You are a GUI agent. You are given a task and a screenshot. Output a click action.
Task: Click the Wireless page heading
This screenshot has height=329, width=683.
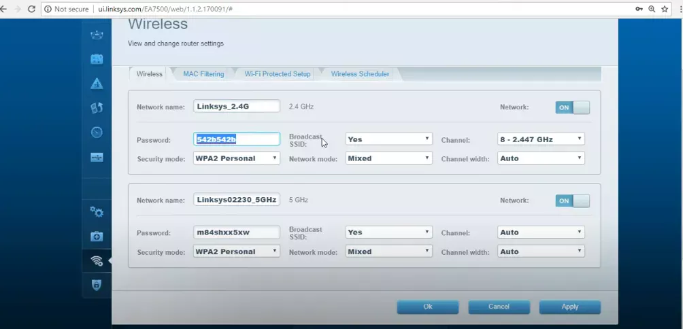click(x=158, y=24)
